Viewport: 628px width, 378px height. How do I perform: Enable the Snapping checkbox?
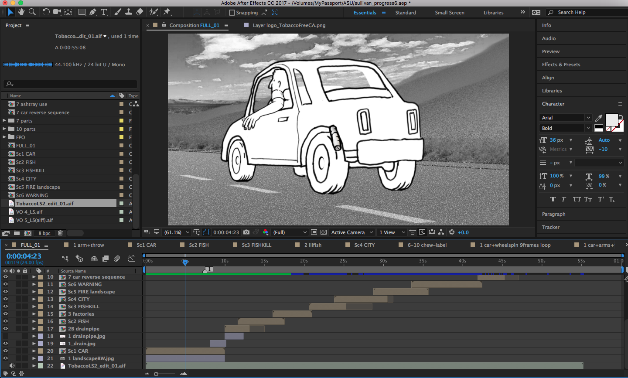(x=232, y=13)
